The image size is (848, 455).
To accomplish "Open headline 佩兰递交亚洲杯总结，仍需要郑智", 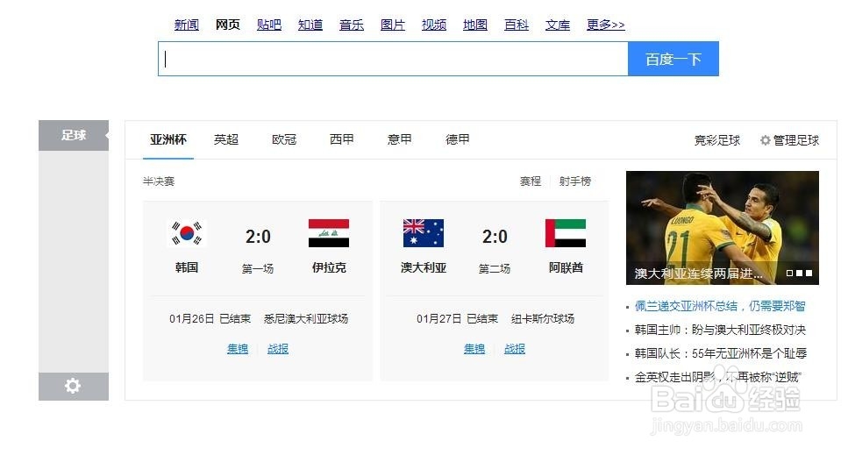I will (720, 306).
